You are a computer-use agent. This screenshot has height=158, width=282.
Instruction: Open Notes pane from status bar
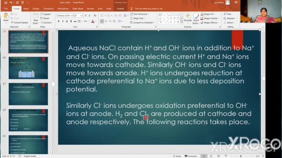pos(177,156)
